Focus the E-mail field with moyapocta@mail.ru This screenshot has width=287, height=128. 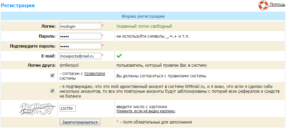[x=80, y=56]
